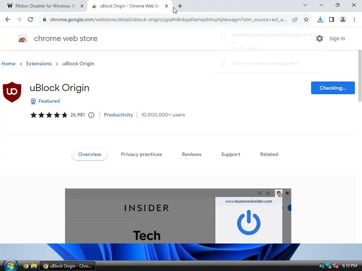Select the uBlock Origin Chrome Web Store tab
This screenshot has width=362, height=271.
[x=130, y=6]
